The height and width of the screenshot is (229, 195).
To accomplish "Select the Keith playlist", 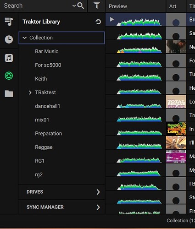I will (x=41, y=79).
